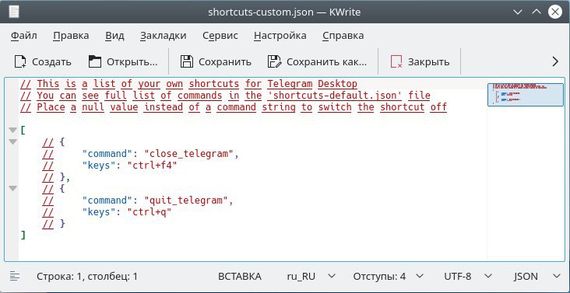The width and height of the screenshot is (570, 293).
Task: Click the line modes icon in status bar
Action: pos(15,277)
